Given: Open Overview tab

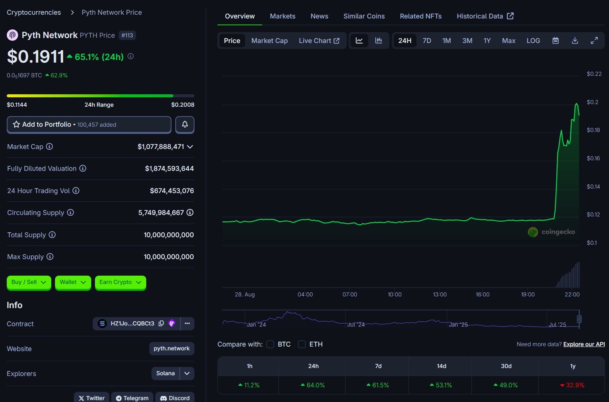Looking at the screenshot, I should 240,16.
